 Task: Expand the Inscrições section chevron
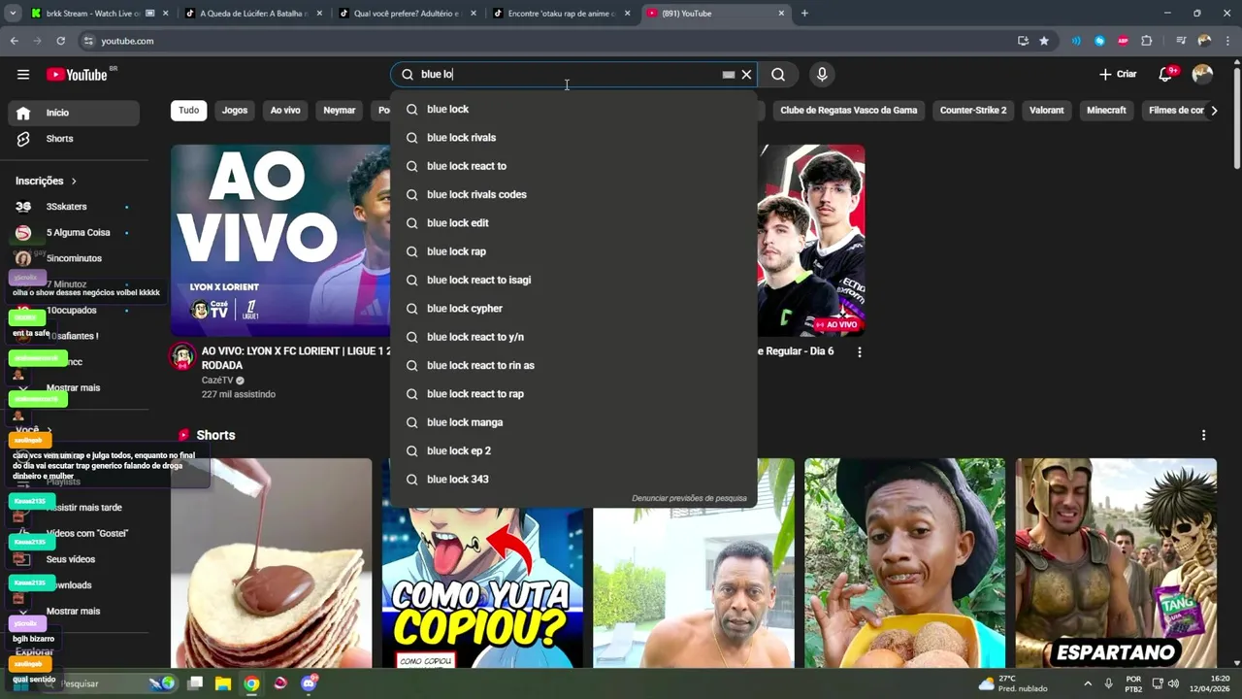coord(74,181)
